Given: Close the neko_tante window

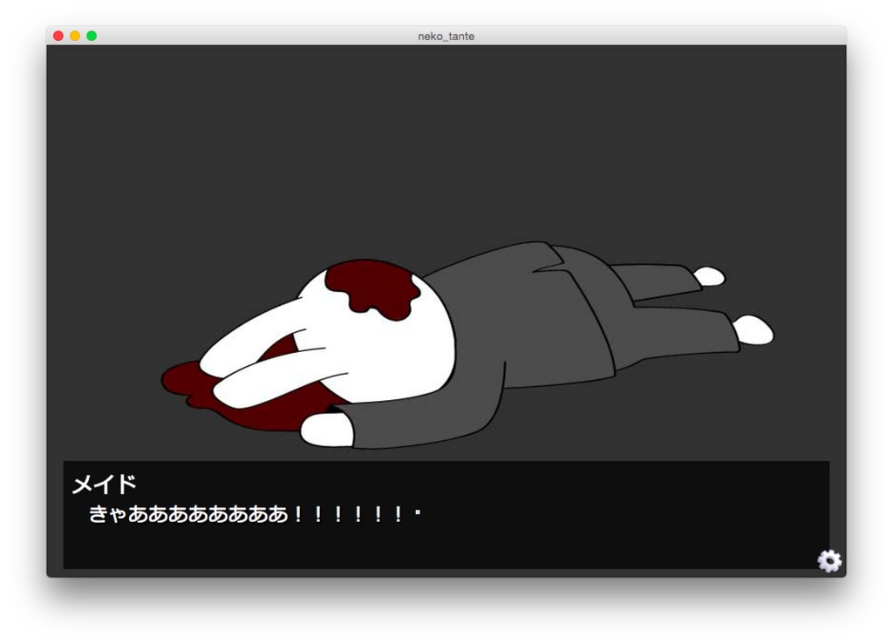Looking at the screenshot, I should click(x=58, y=36).
